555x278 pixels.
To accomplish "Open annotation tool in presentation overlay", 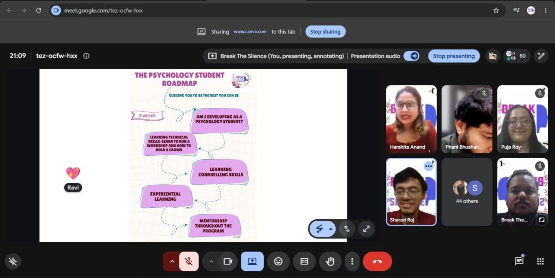I will (319, 229).
